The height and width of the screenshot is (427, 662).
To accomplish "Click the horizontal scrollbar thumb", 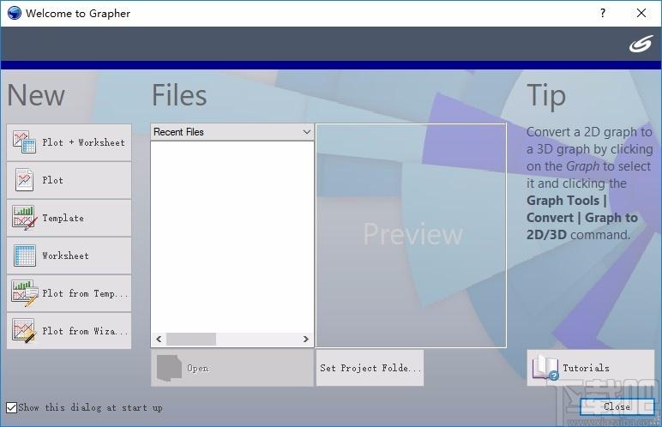I will [x=190, y=340].
